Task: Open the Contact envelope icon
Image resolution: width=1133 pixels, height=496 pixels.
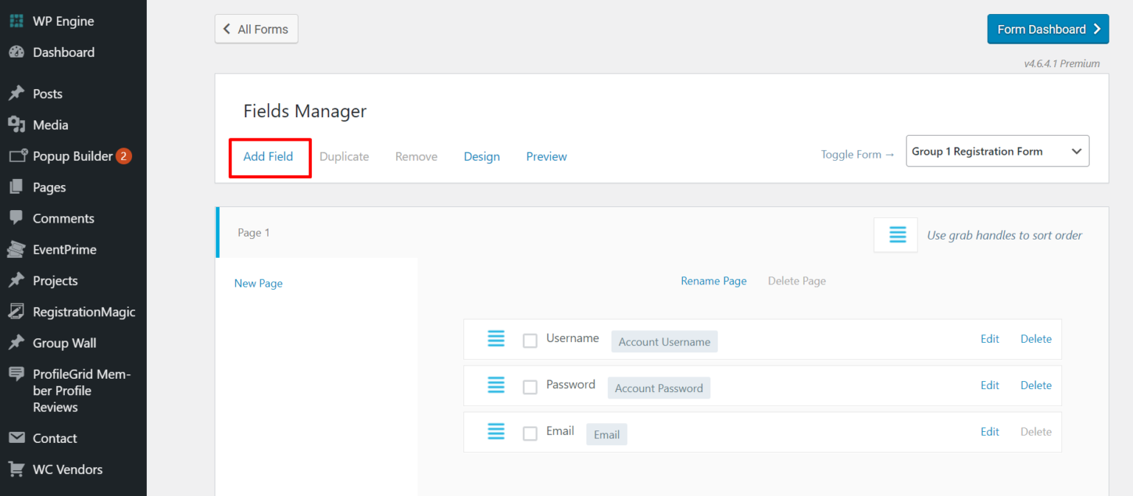Action: tap(15, 438)
